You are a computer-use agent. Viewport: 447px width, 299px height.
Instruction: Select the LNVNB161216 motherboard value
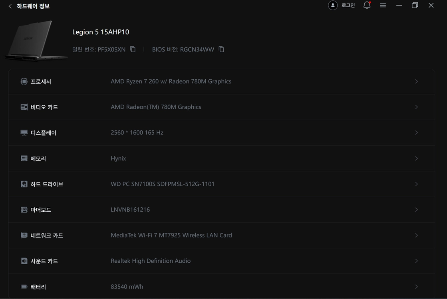click(x=130, y=210)
